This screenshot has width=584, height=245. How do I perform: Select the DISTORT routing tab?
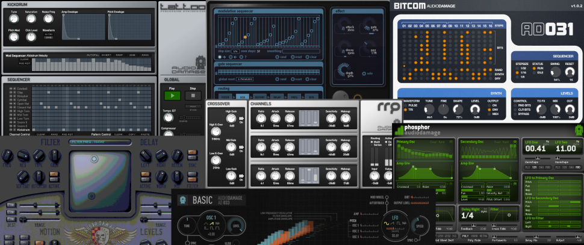(260, 97)
